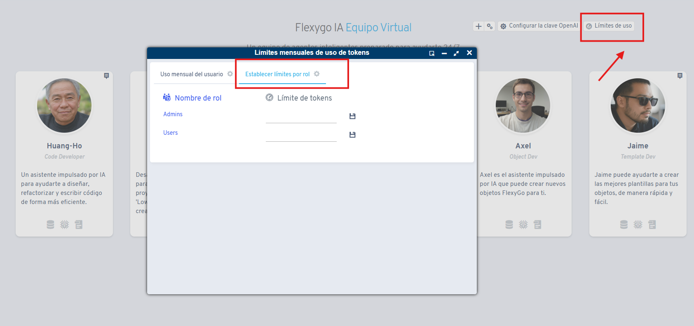The width and height of the screenshot is (694, 326).
Task: Click the role icon beside Nombre de rol
Action: [x=166, y=97]
